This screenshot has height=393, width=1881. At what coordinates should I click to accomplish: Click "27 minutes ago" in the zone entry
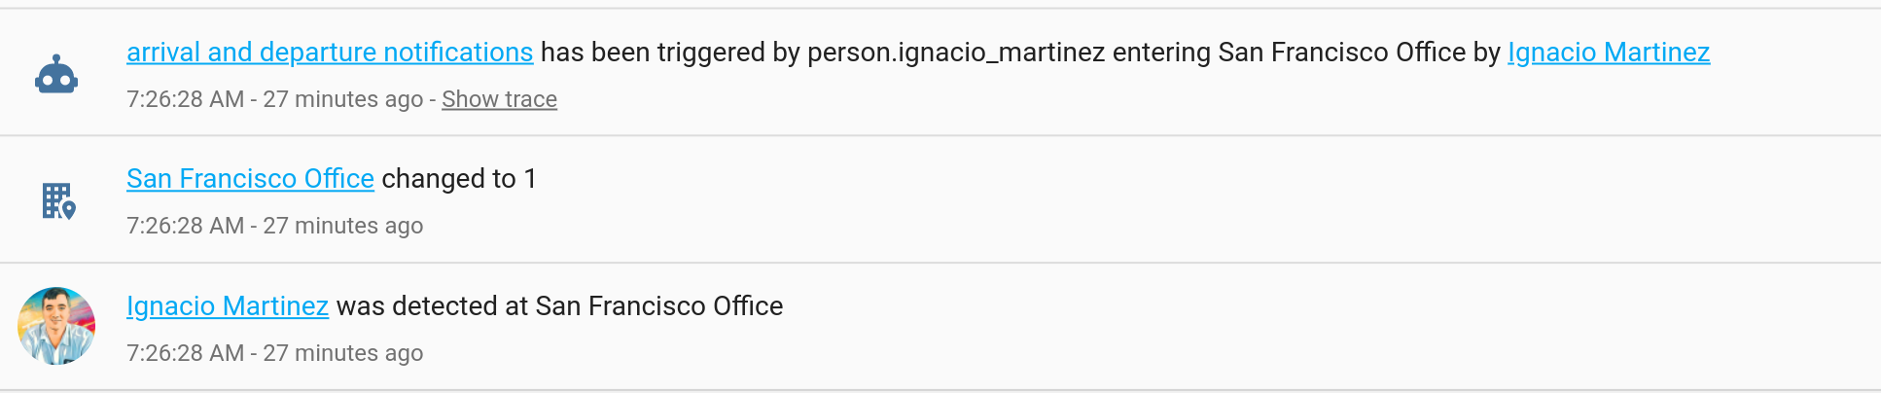342,226
